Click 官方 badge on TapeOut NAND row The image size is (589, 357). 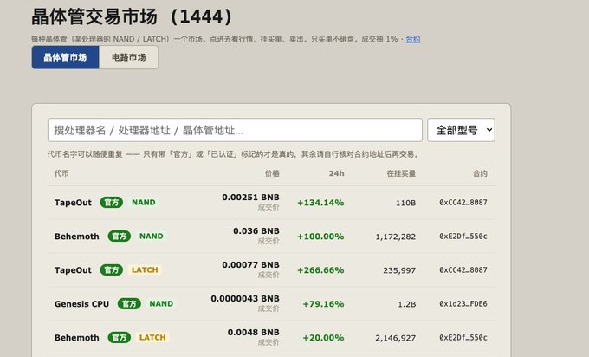tap(111, 203)
